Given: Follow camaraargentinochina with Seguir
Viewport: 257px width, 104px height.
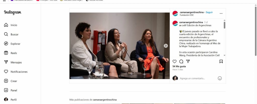Looking at the screenshot, I should tap(209, 12).
